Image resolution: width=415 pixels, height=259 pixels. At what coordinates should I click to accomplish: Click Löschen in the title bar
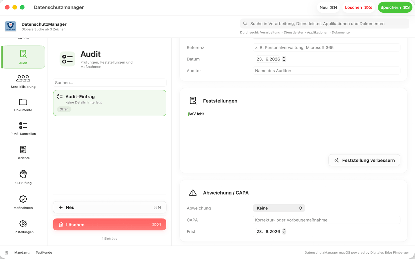(359, 7)
